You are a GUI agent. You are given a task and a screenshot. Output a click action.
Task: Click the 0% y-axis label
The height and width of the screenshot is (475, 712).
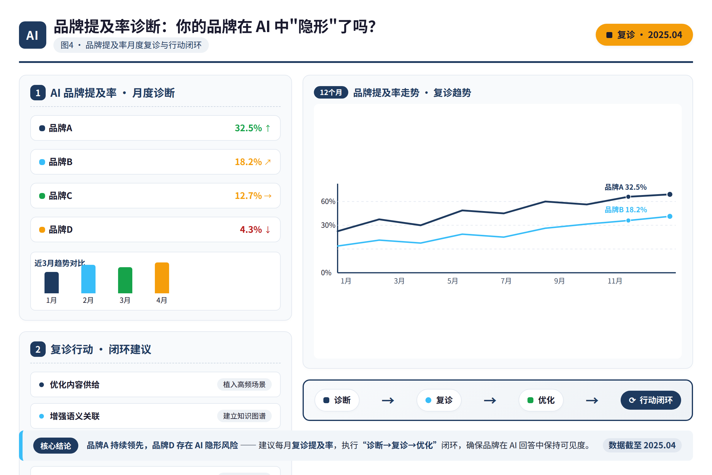point(326,273)
